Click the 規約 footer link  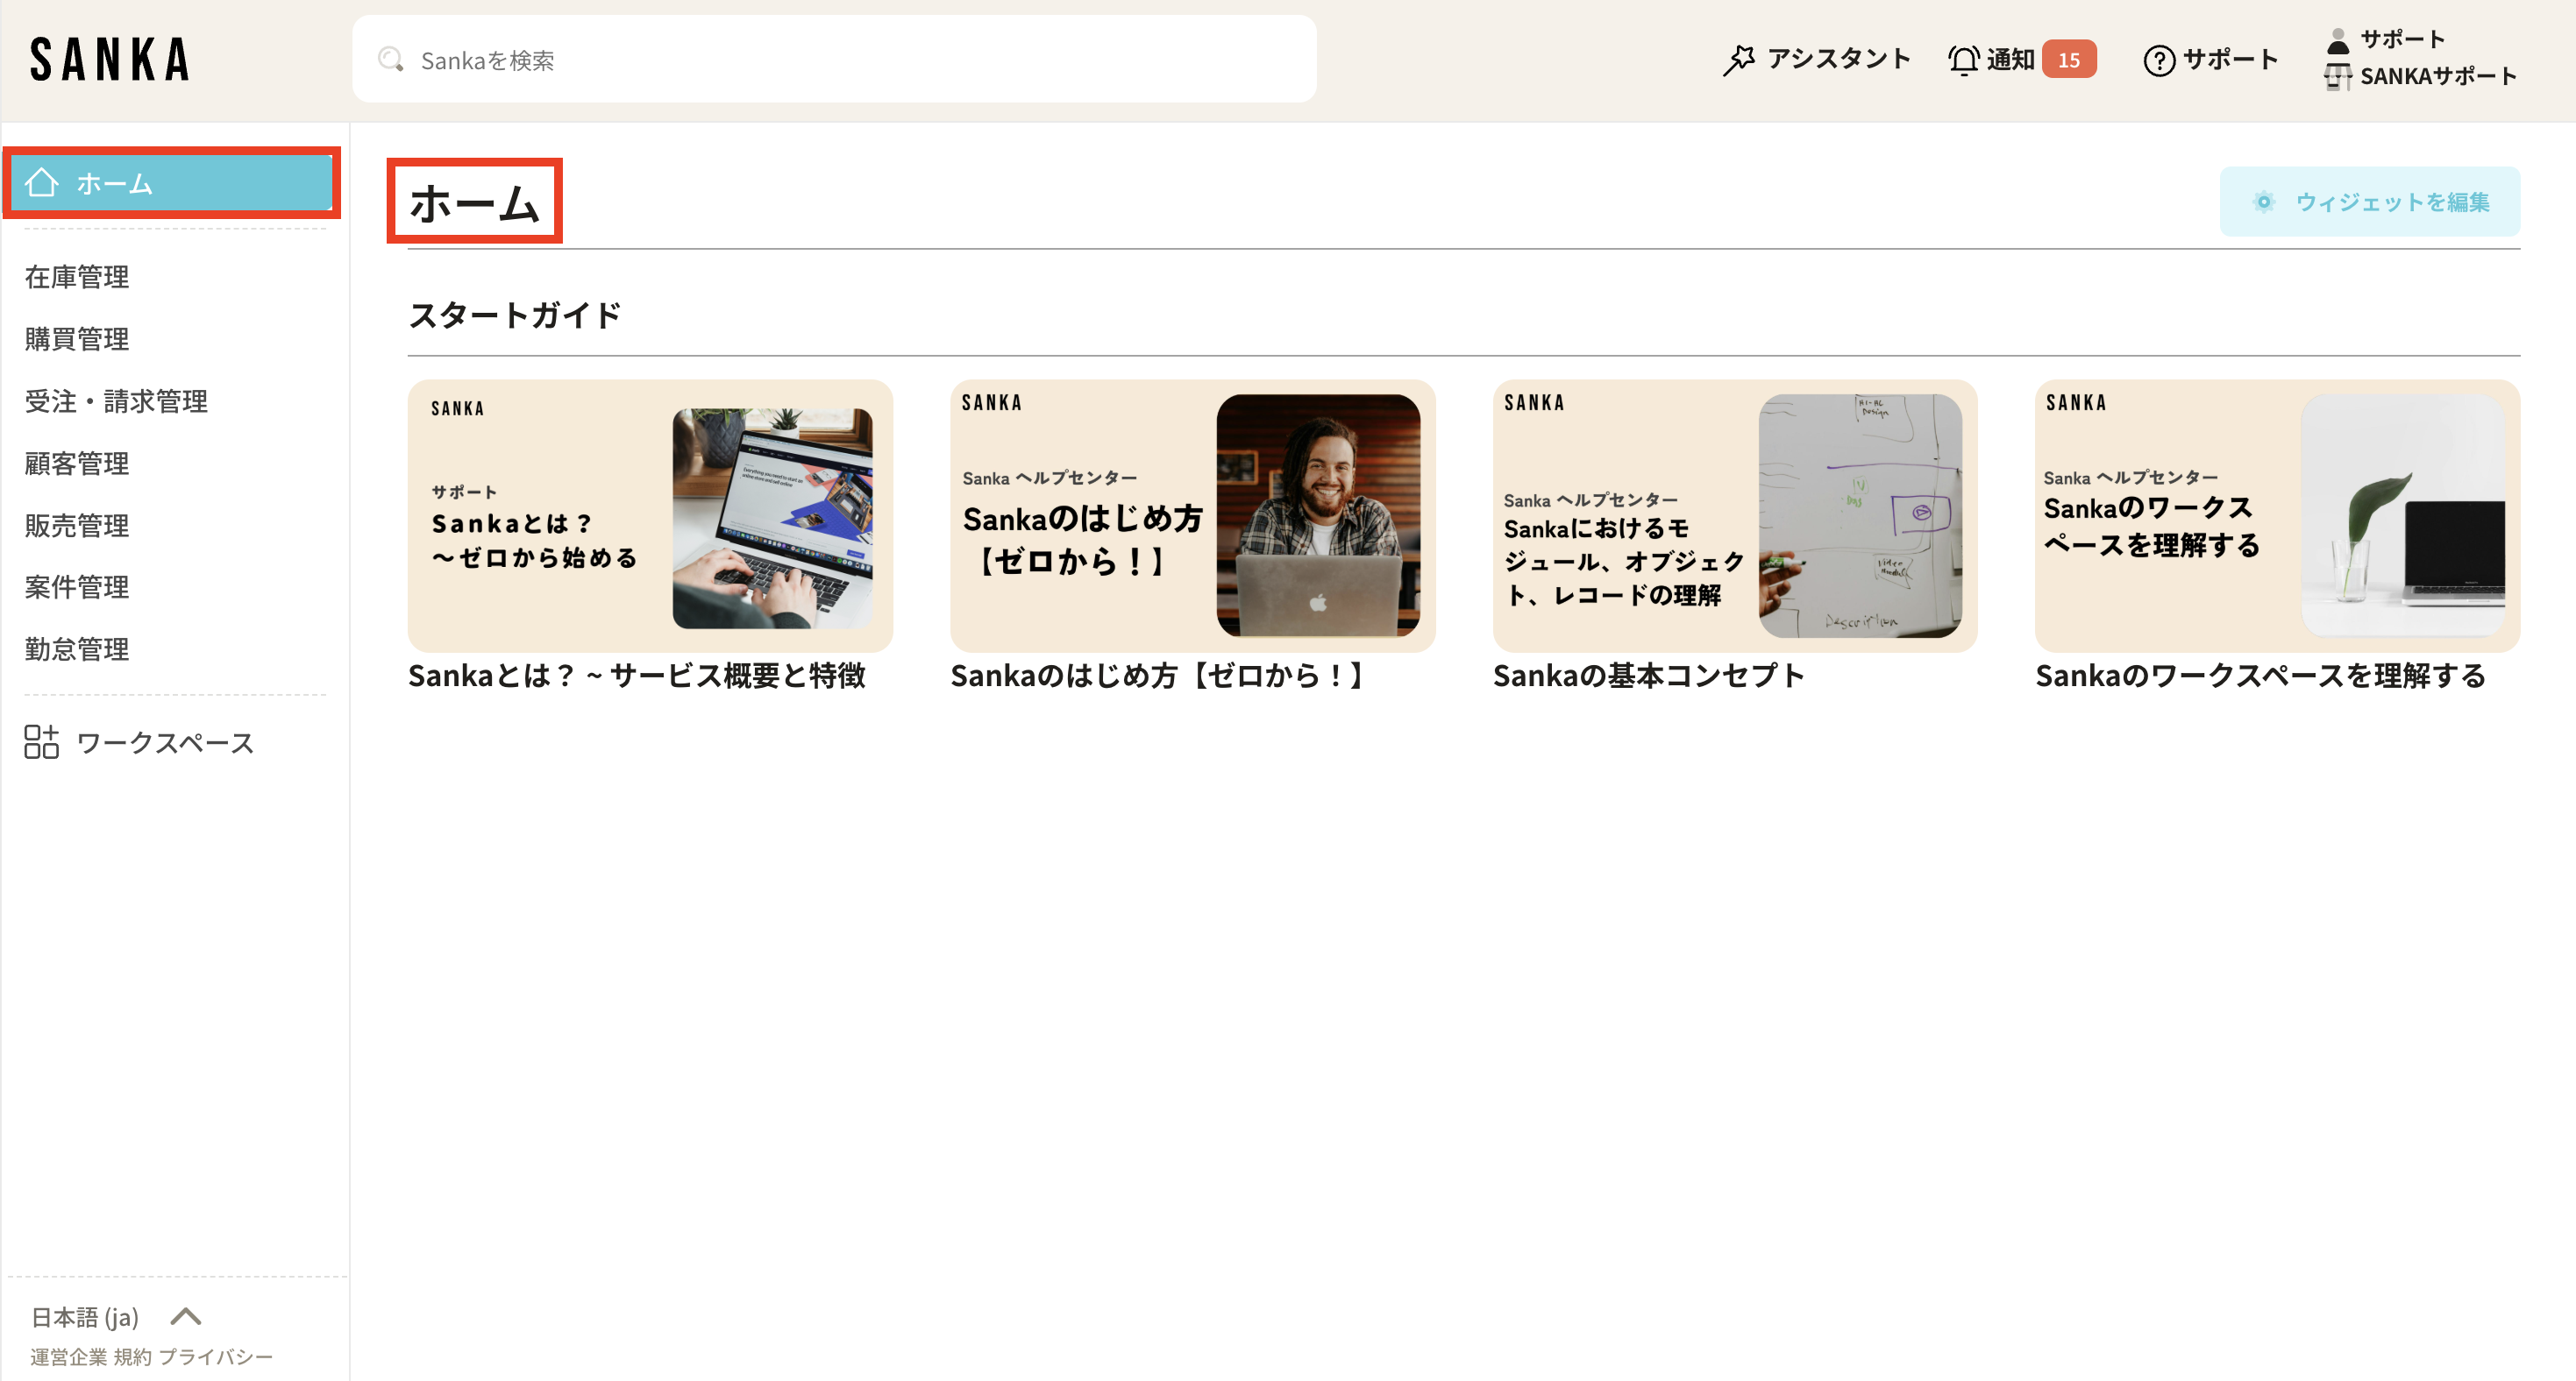(x=132, y=1356)
